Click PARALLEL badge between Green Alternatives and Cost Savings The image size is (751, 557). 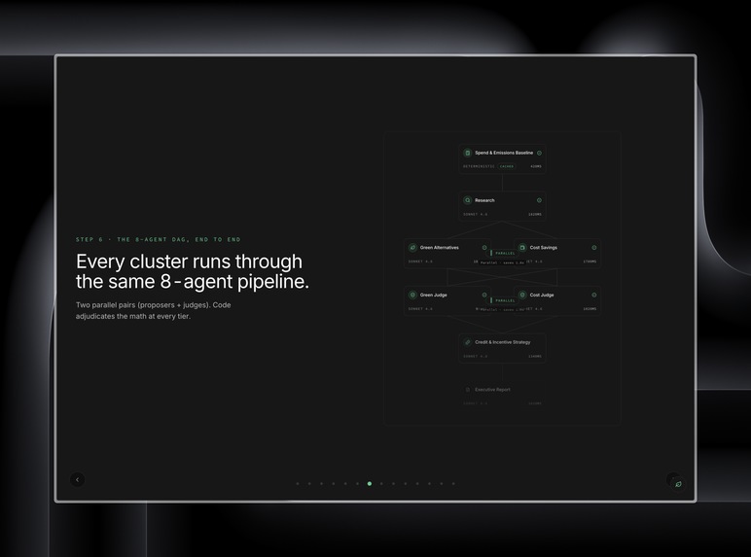pos(503,253)
